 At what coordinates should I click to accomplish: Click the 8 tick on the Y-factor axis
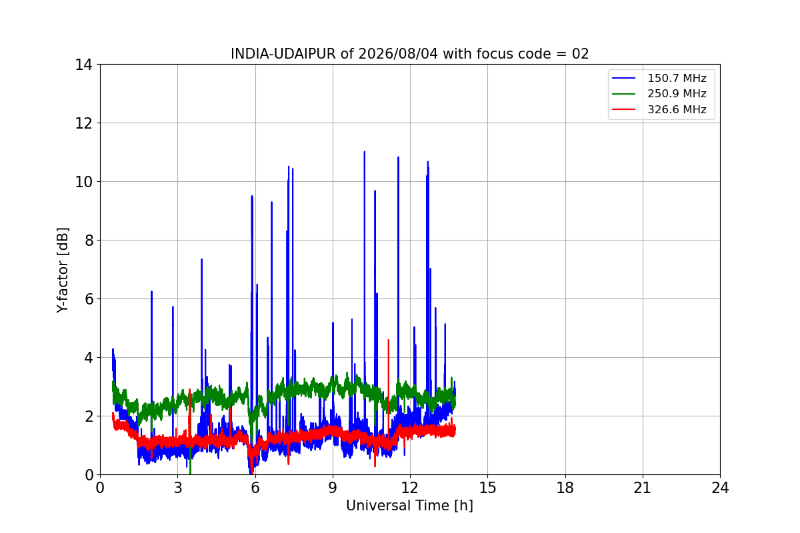88,241
